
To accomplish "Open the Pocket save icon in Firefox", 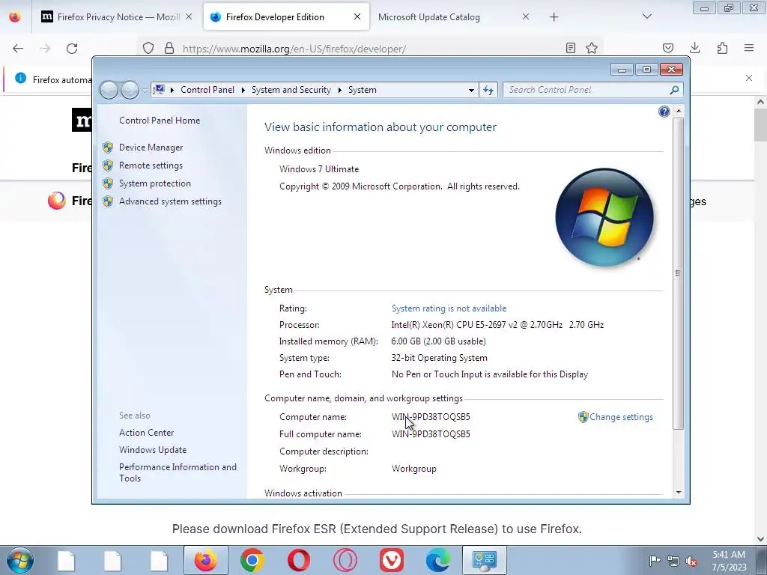I will pos(668,48).
